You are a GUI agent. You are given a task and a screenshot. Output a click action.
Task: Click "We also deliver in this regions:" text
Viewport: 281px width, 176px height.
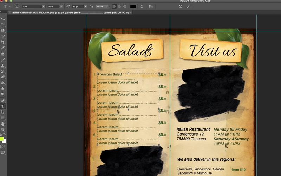pyautogui.click(x=206, y=159)
